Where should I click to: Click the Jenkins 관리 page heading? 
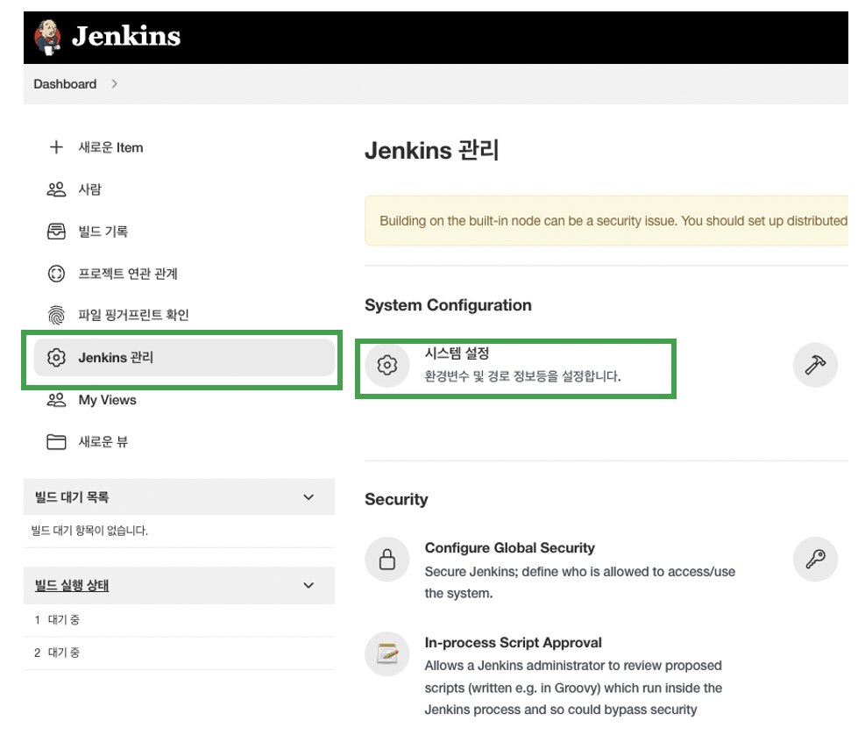pos(432,151)
